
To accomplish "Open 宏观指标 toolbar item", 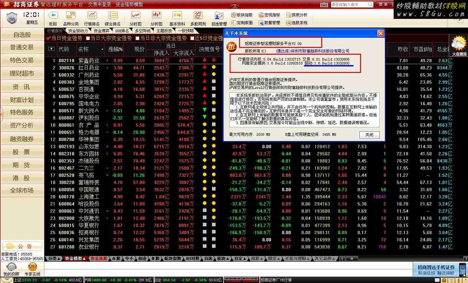I will tap(269, 15).
